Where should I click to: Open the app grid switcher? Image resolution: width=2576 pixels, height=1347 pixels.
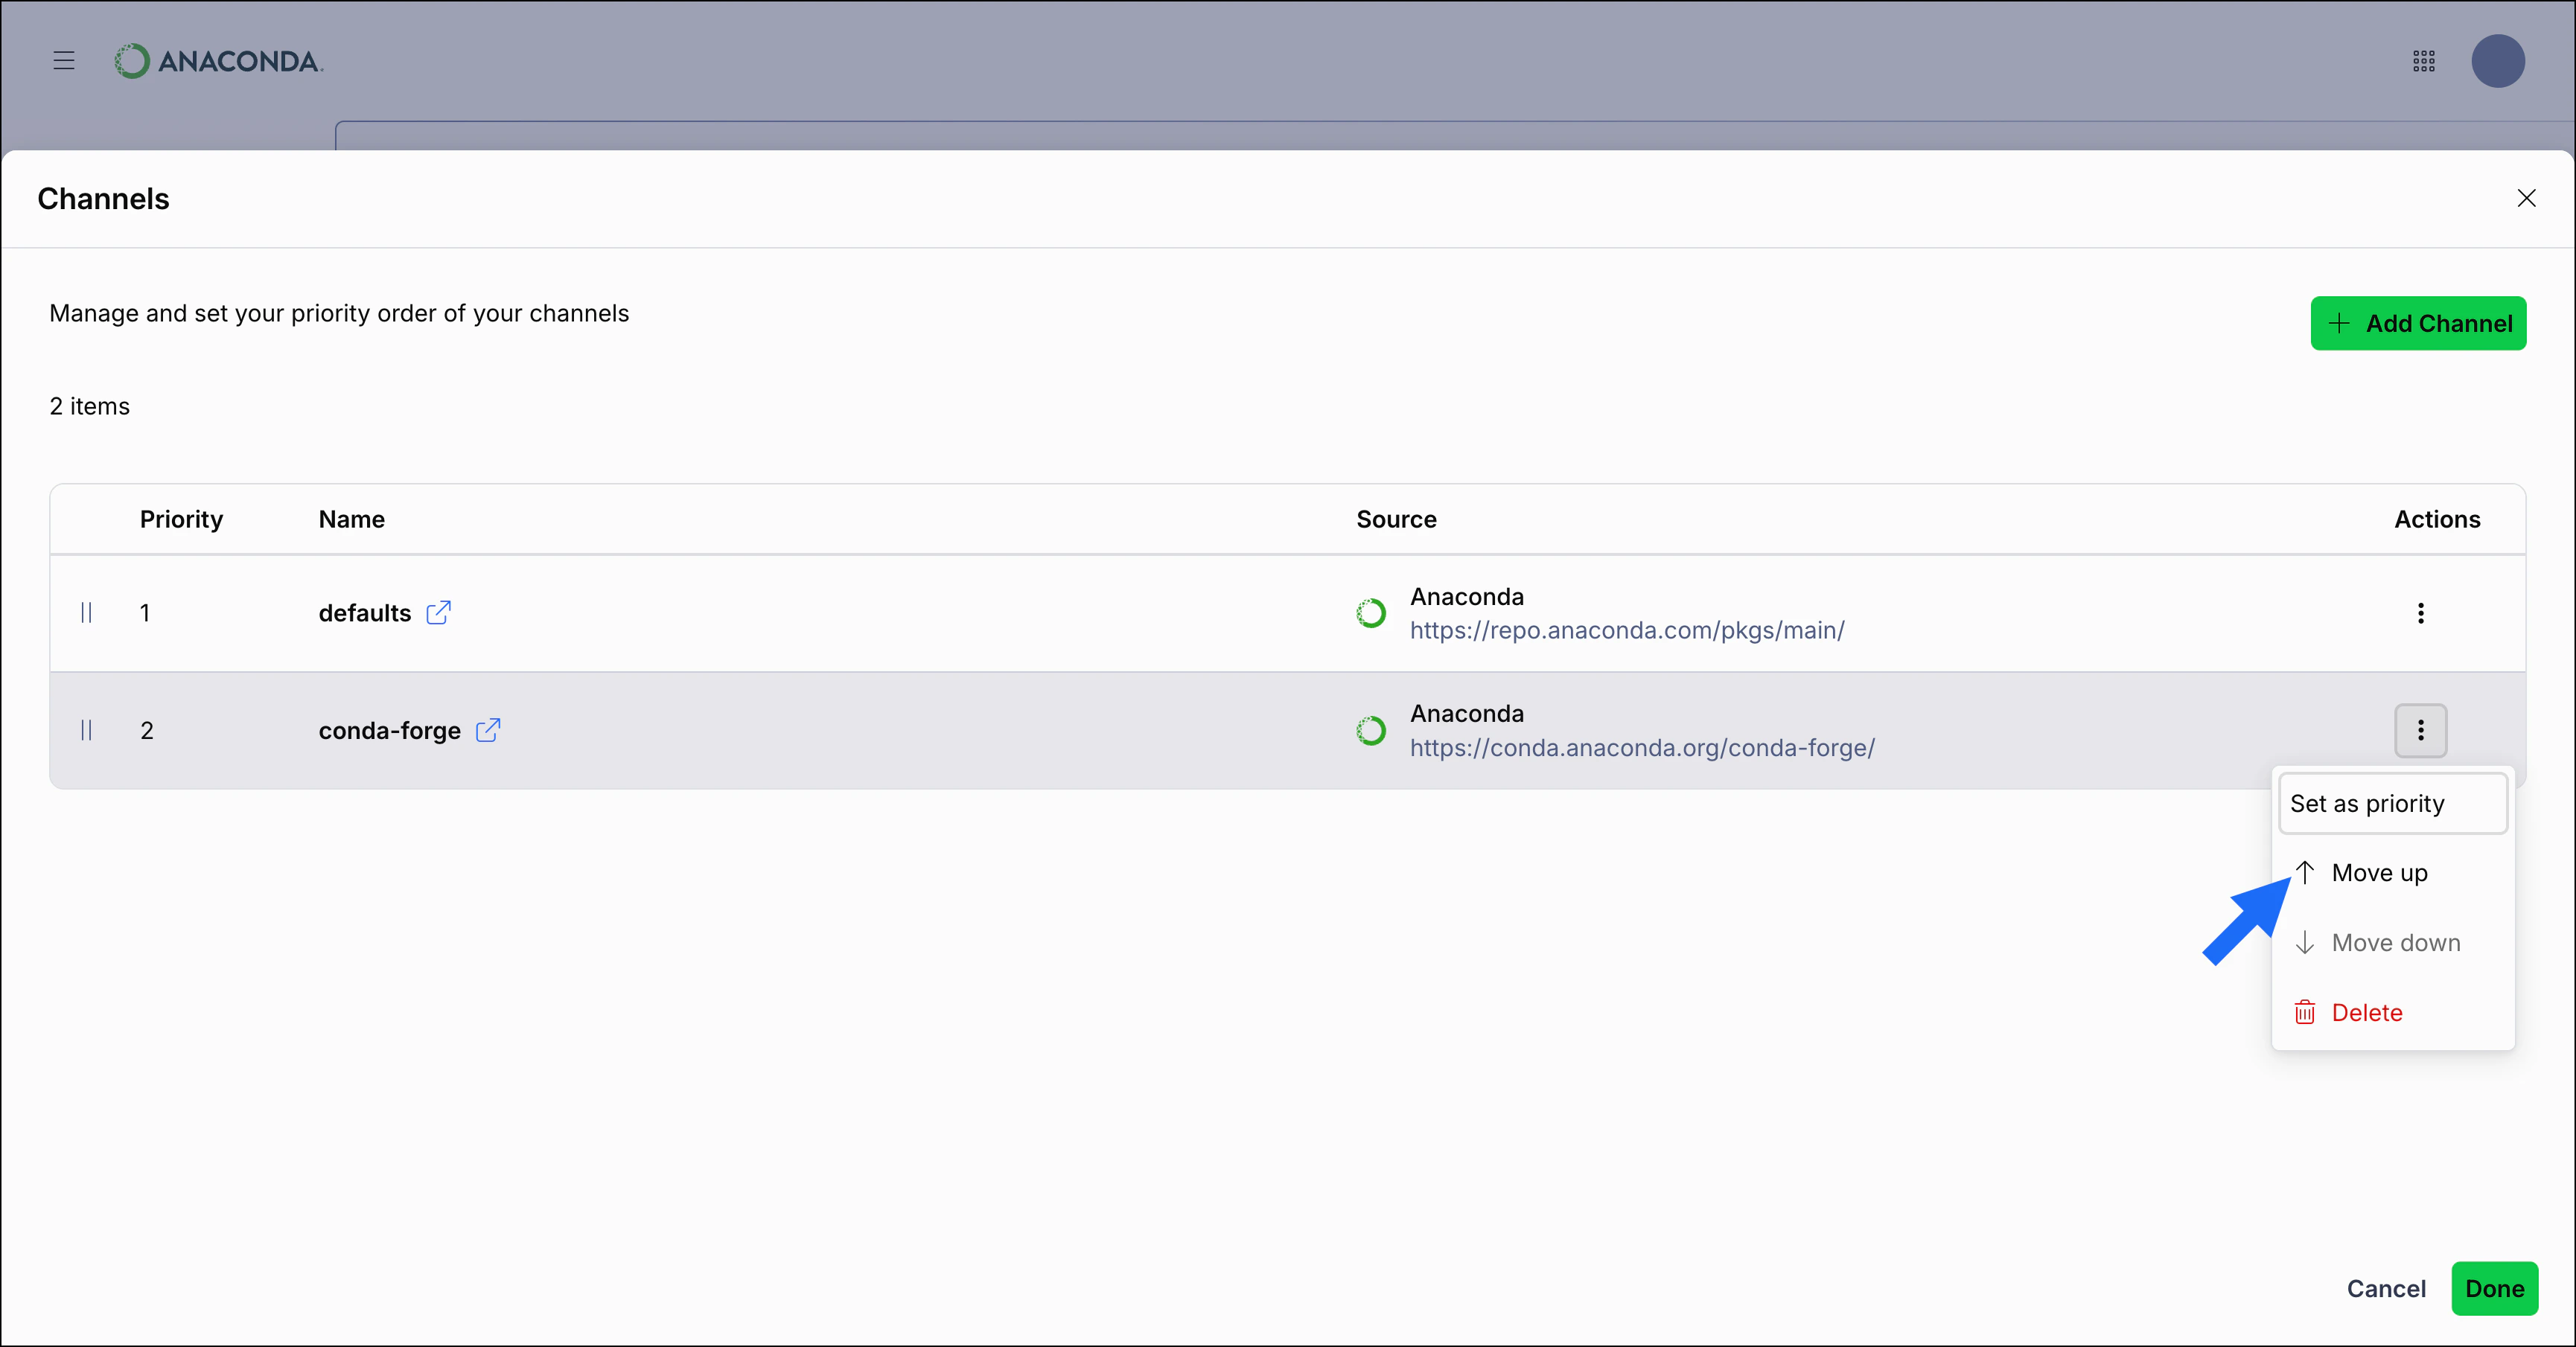click(2424, 61)
